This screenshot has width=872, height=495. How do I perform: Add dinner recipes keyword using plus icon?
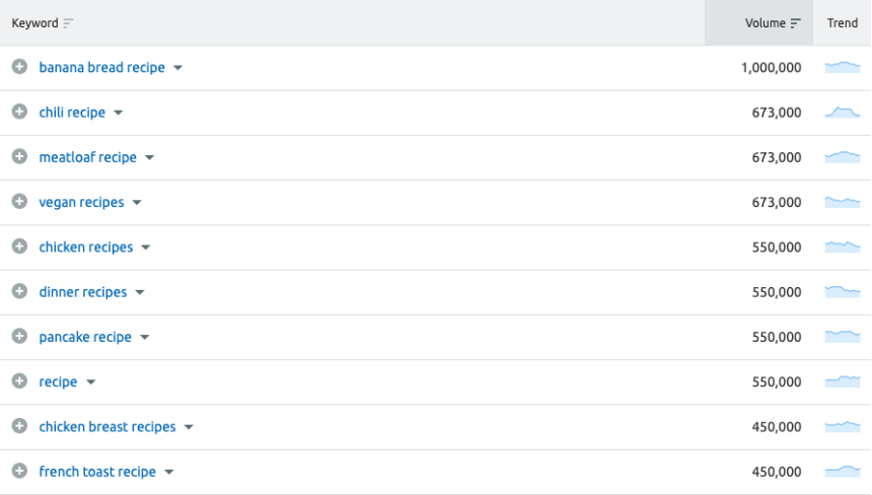click(x=19, y=292)
